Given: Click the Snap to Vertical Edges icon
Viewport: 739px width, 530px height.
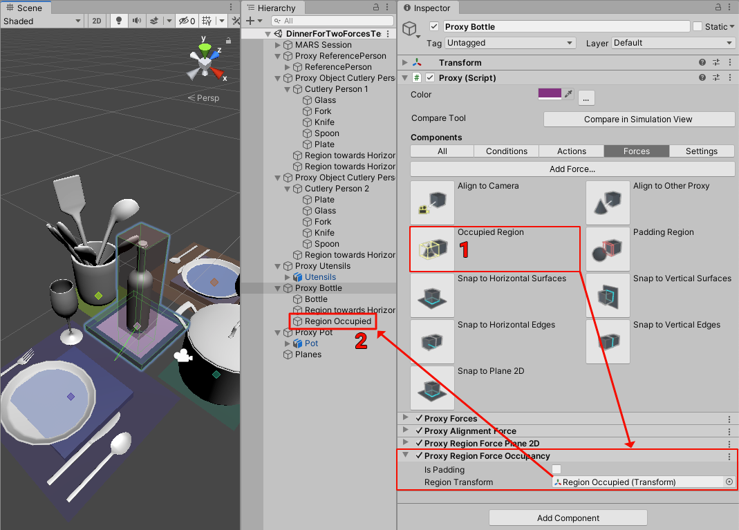Looking at the screenshot, I should pos(608,341).
